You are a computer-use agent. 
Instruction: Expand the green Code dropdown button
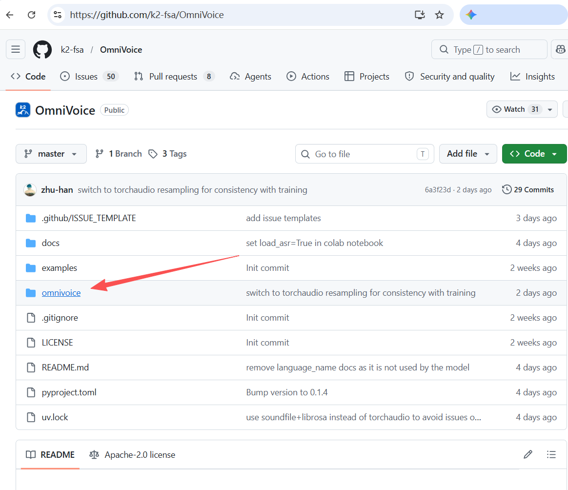[x=534, y=154]
